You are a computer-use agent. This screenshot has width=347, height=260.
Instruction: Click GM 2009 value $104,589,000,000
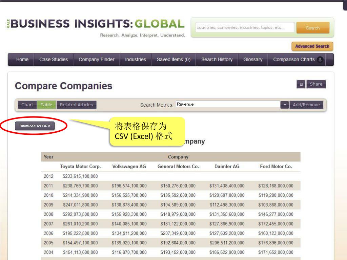pyautogui.click(x=178, y=205)
